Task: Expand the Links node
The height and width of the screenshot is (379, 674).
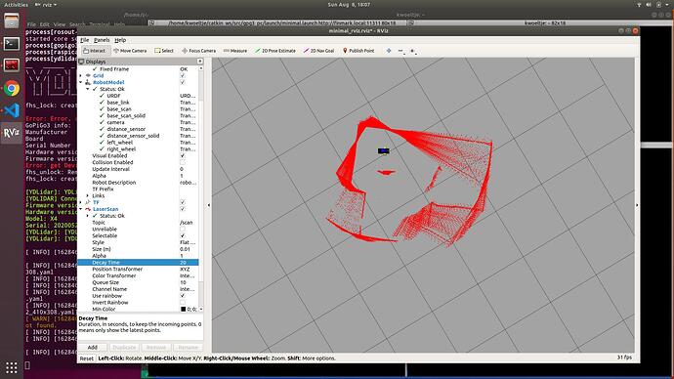Action: pyautogui.click(x=88, y=195)
